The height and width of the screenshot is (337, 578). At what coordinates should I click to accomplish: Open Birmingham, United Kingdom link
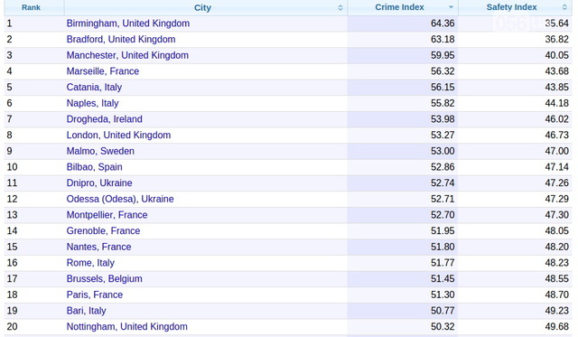[128, 23]
